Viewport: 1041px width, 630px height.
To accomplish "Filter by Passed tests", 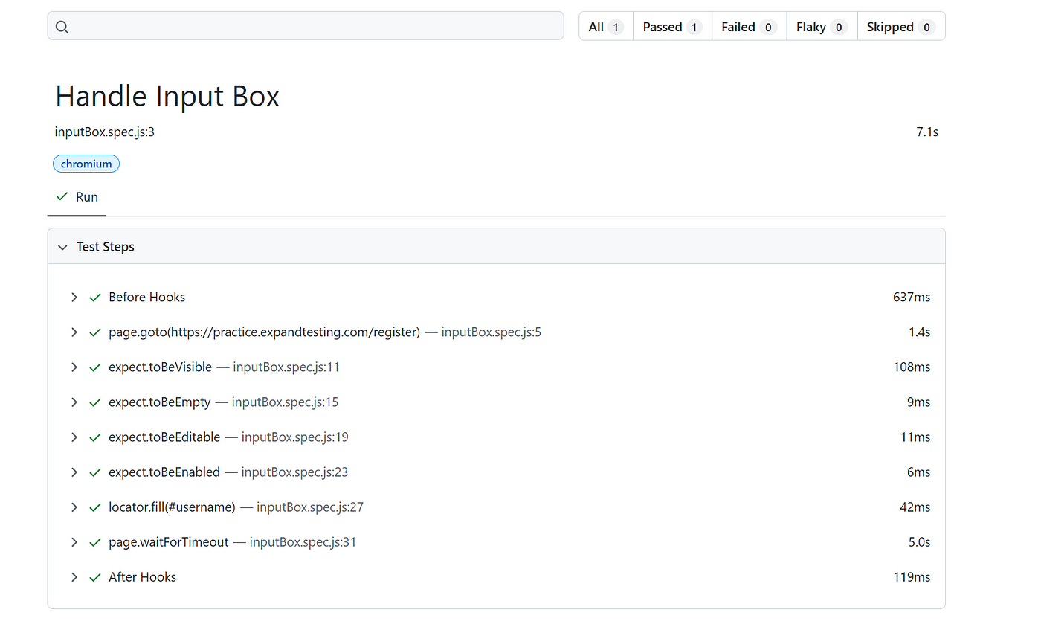I will tap(672, 27).
